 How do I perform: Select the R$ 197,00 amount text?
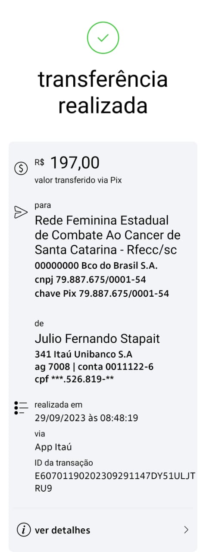point(67,163)
